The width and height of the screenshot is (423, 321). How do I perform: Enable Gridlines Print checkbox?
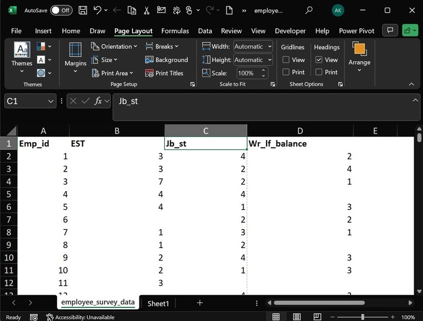pos(286,72)
